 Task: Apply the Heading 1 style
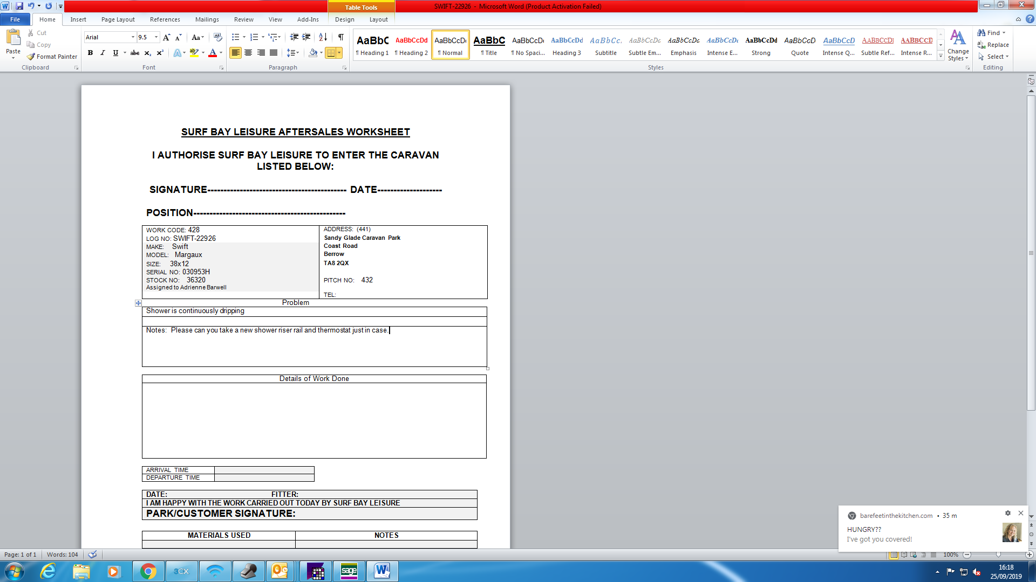pyautogui.click(x=372, y=45)
